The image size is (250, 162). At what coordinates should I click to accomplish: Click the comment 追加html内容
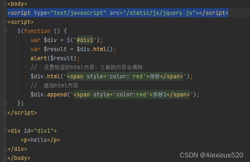pos(54,86)
